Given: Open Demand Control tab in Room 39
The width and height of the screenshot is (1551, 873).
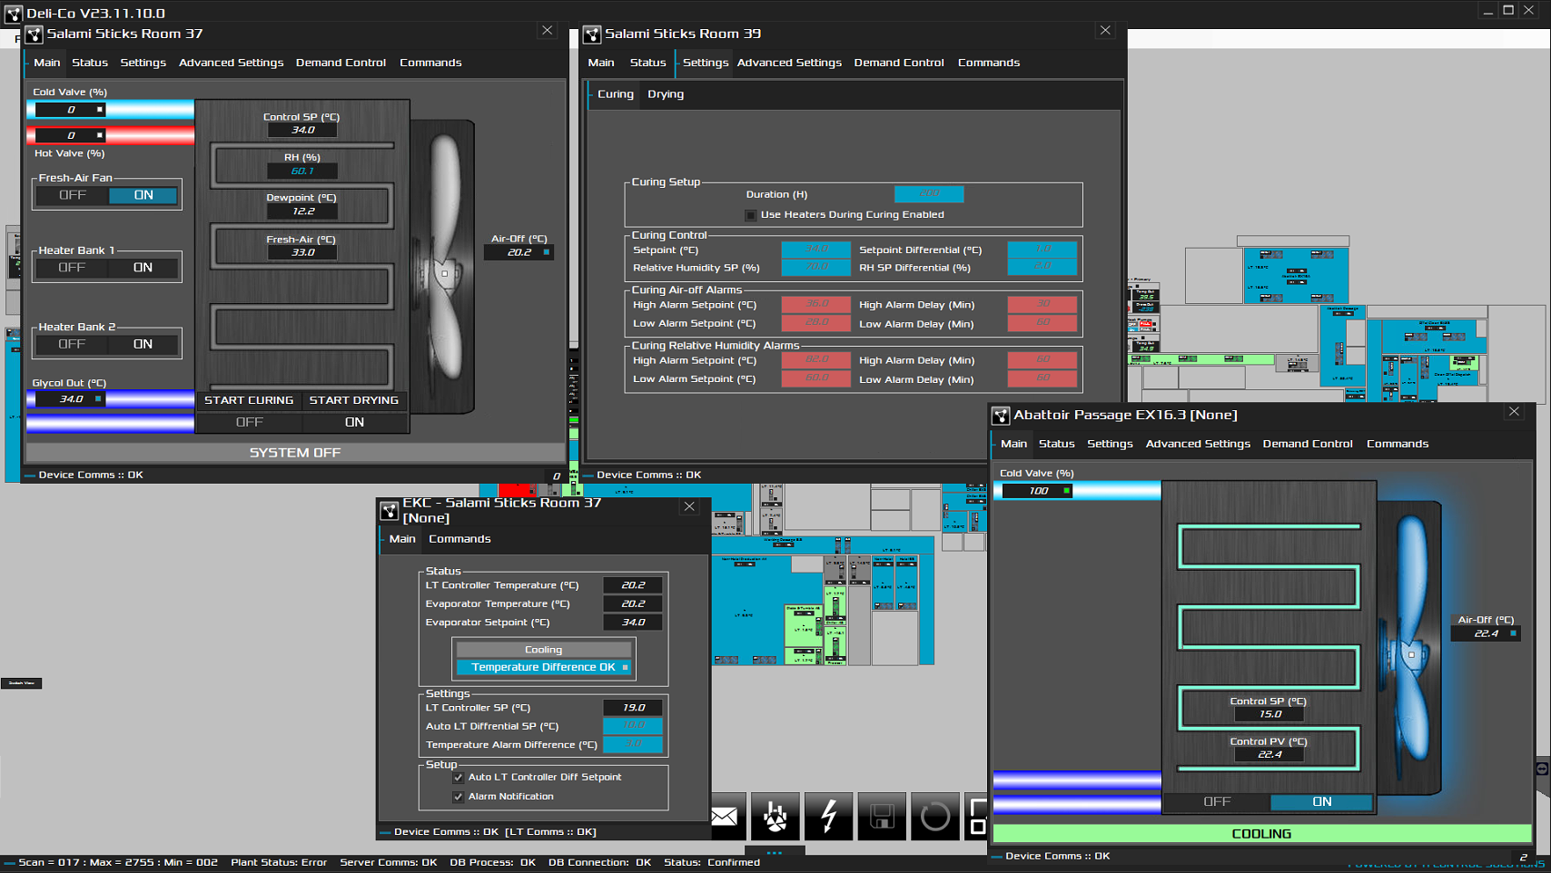Looking at the screenshot, I should 899,63.
